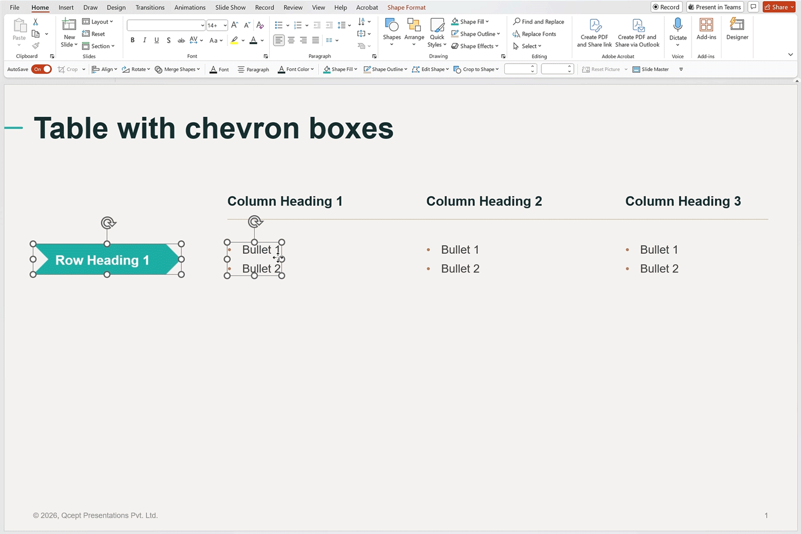Reset the slide layout
Screen dimensions: 801x534
pyautogui.click(x=93, y=34)
